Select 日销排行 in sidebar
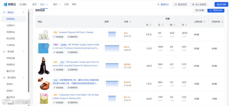Image resolution: width=229 pixels, height=106 pixels. point(10,25)
